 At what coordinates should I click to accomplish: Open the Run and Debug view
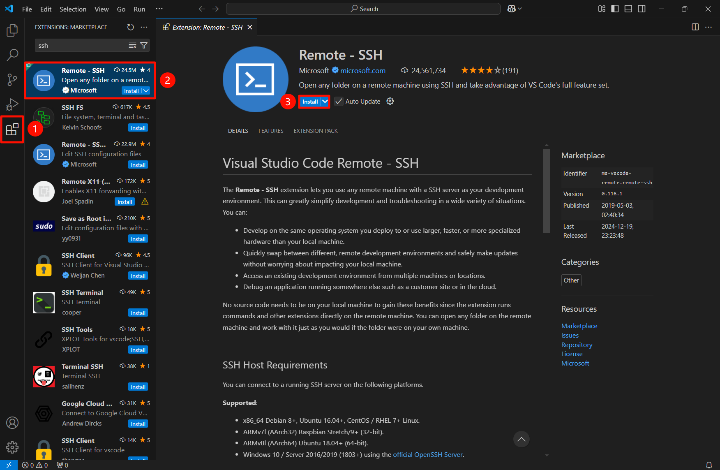click(12, 104)
